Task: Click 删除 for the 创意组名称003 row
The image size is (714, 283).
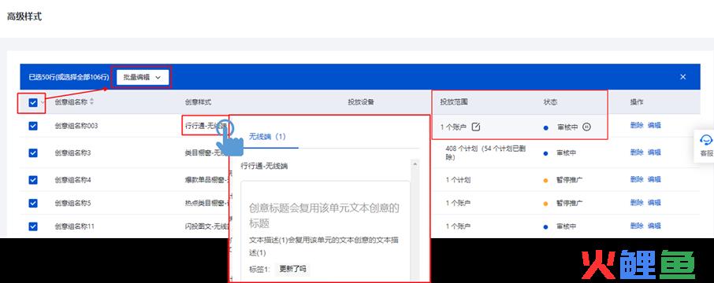Action: (637, 126)
